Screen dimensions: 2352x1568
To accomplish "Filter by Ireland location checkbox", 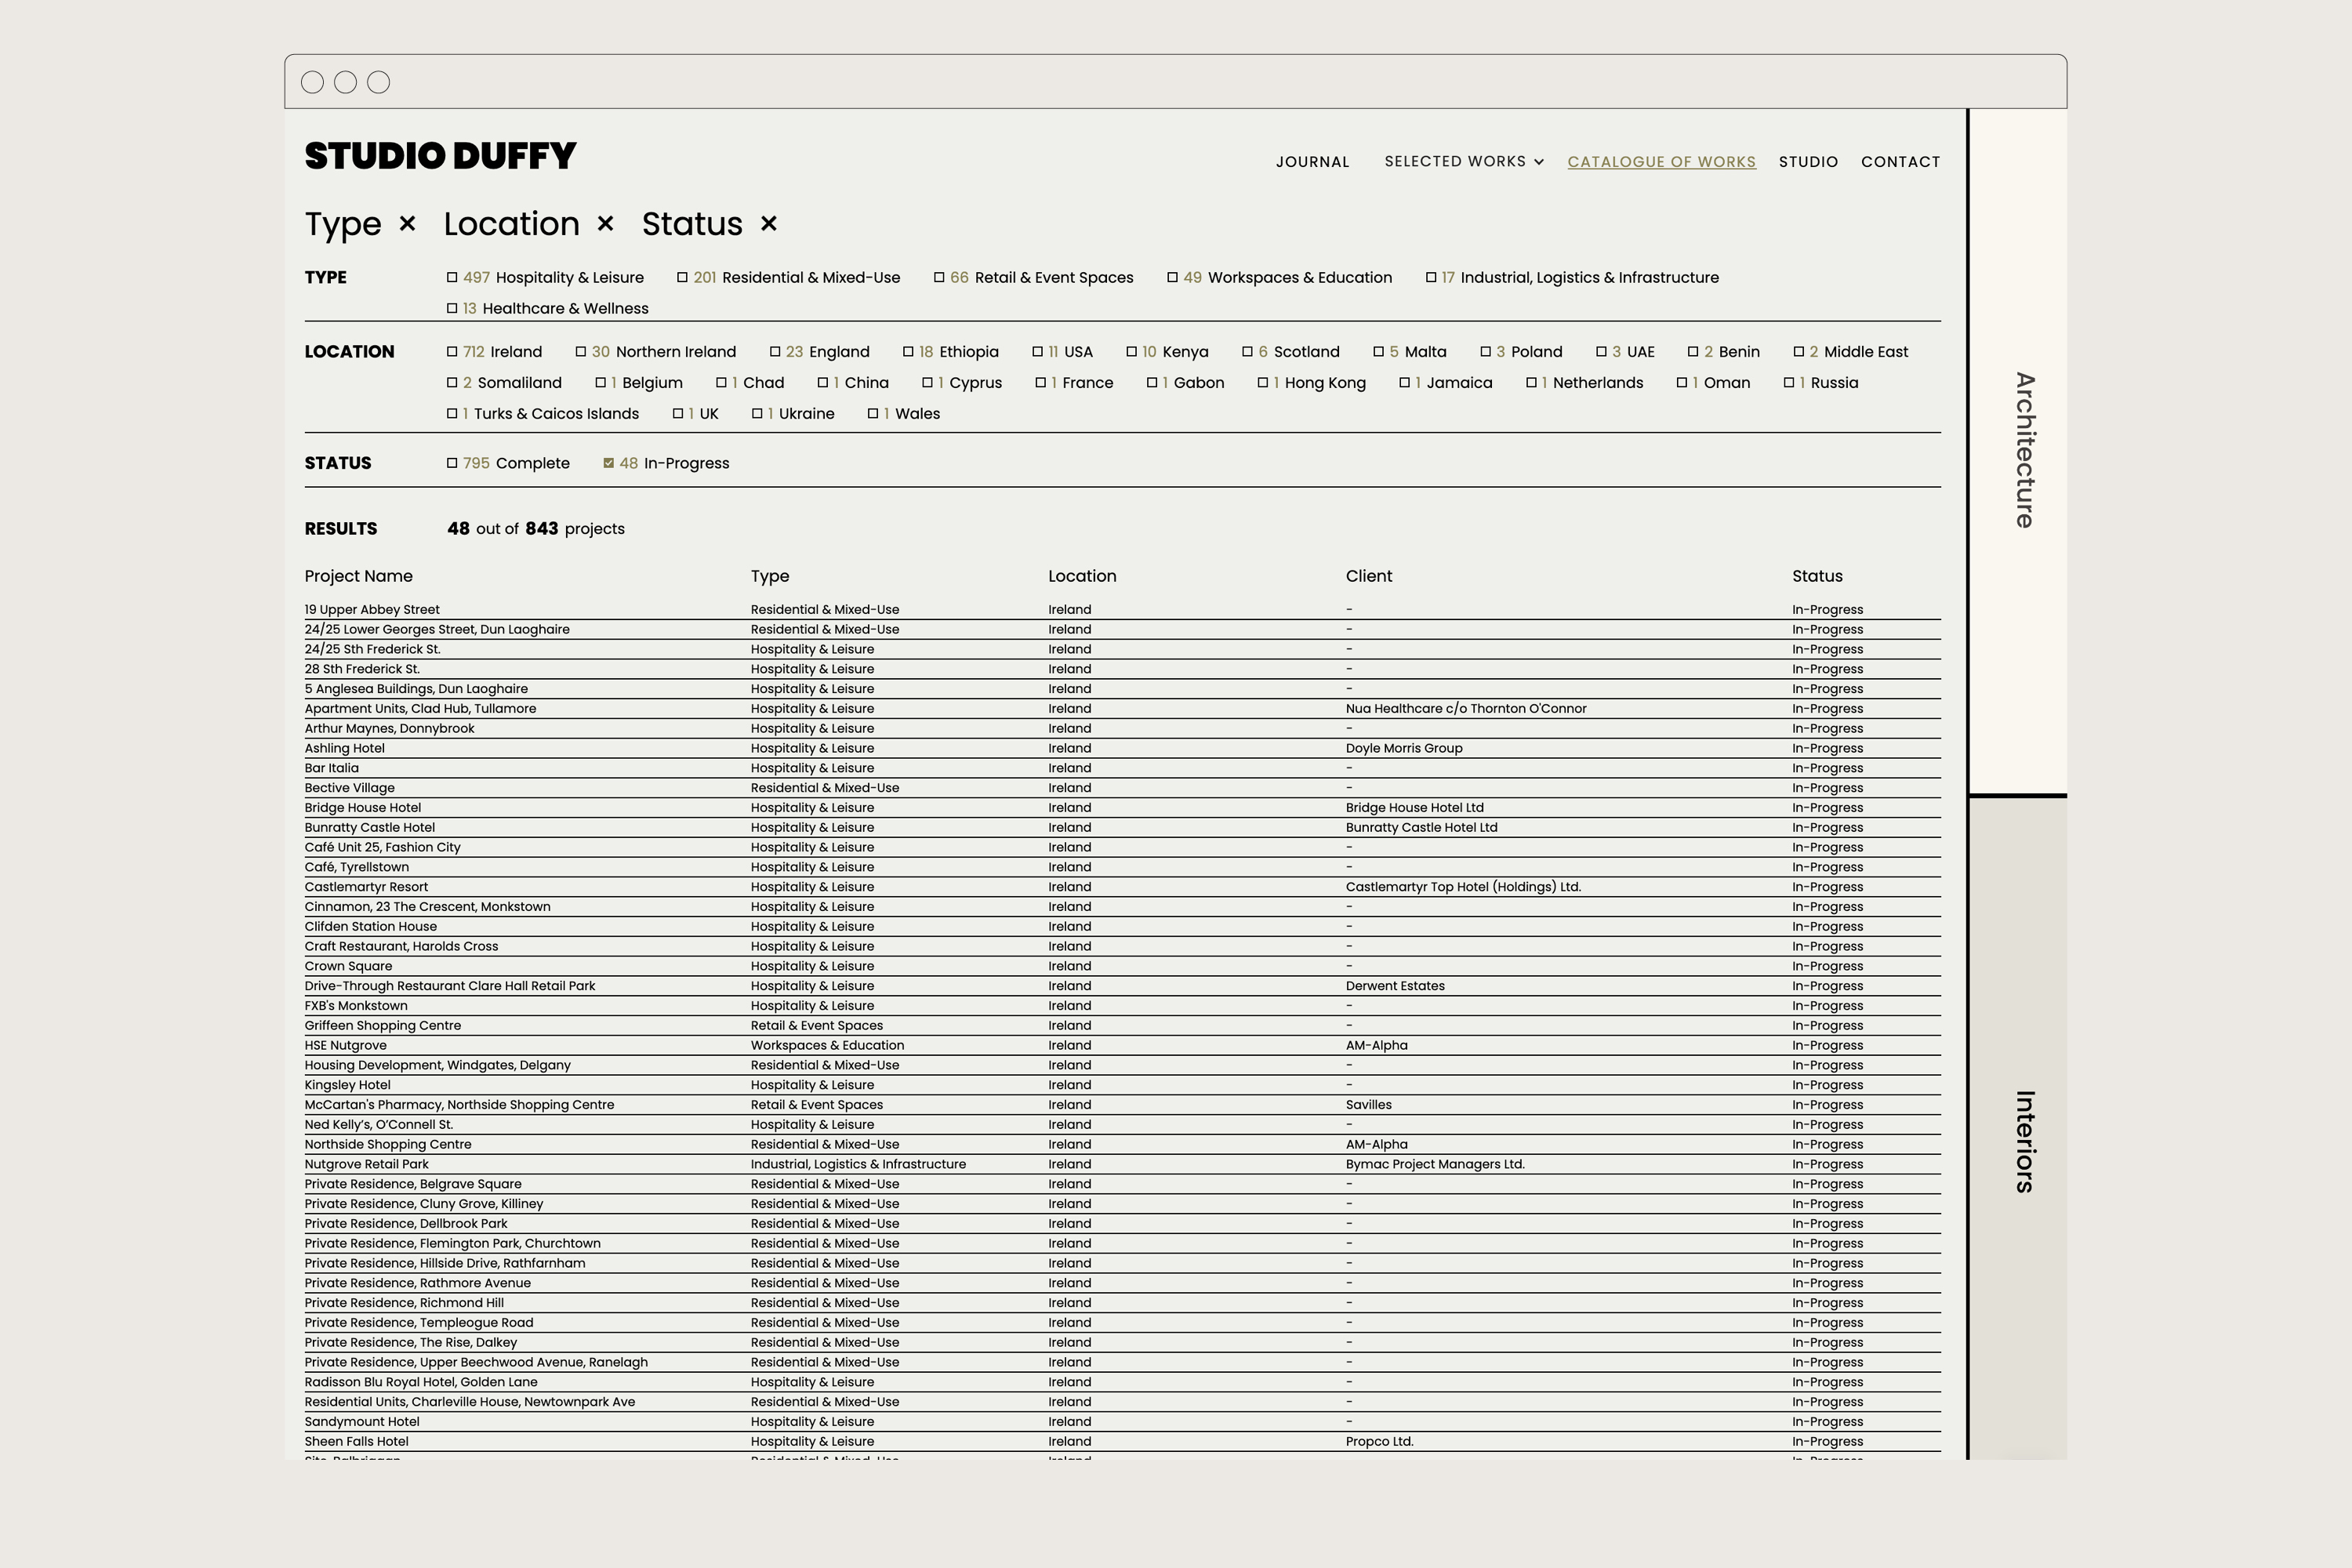I will coord(452,352).
